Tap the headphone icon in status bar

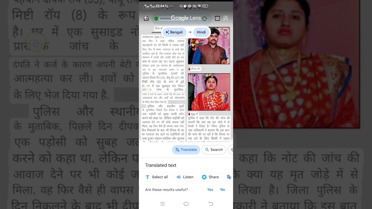181,6
